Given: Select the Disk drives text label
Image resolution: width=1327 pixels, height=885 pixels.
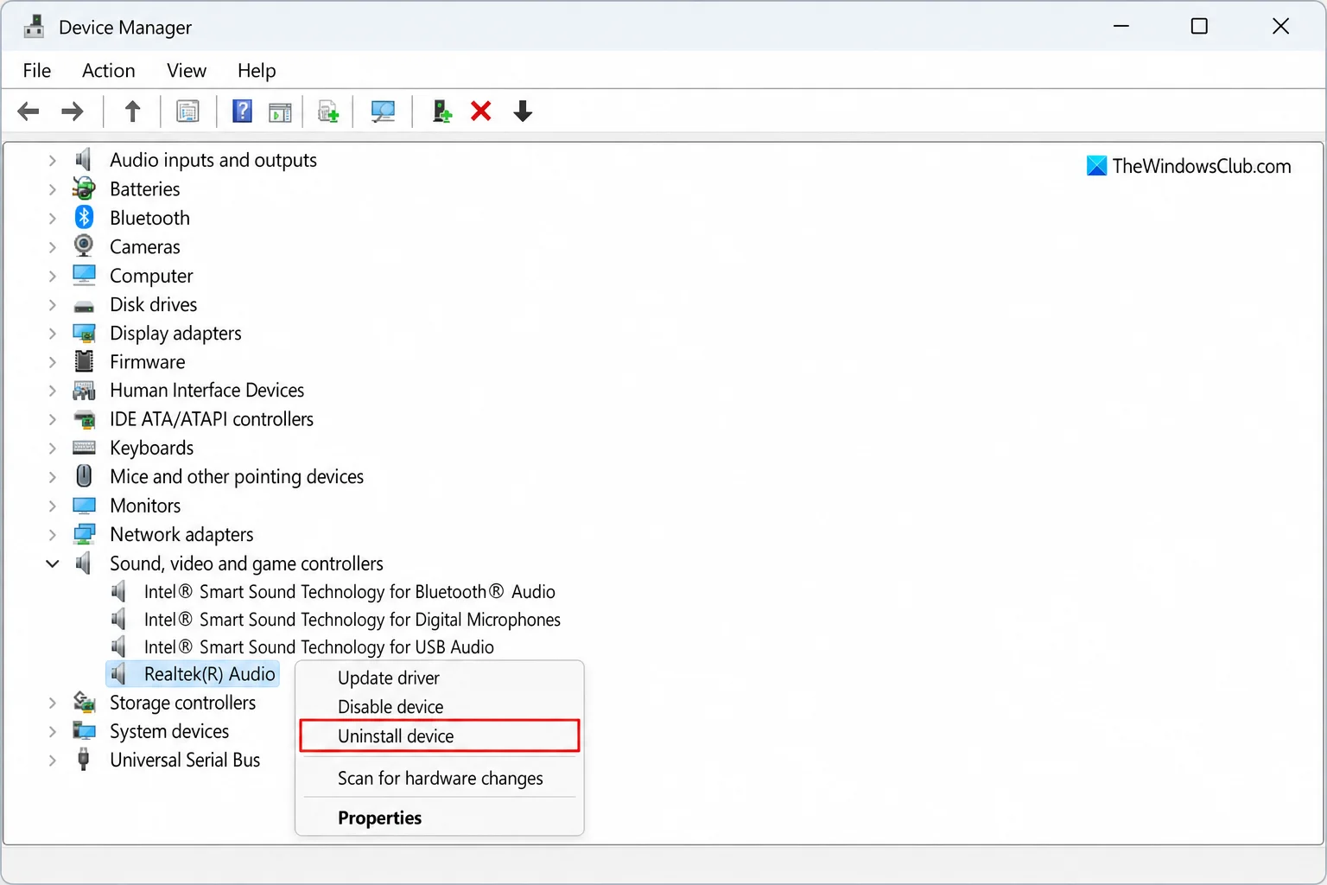Looking at the screenshot, I should click(153, 304).
